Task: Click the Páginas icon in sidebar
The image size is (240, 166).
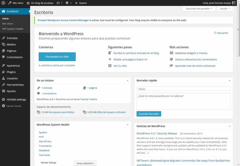Action: point(3,51)
